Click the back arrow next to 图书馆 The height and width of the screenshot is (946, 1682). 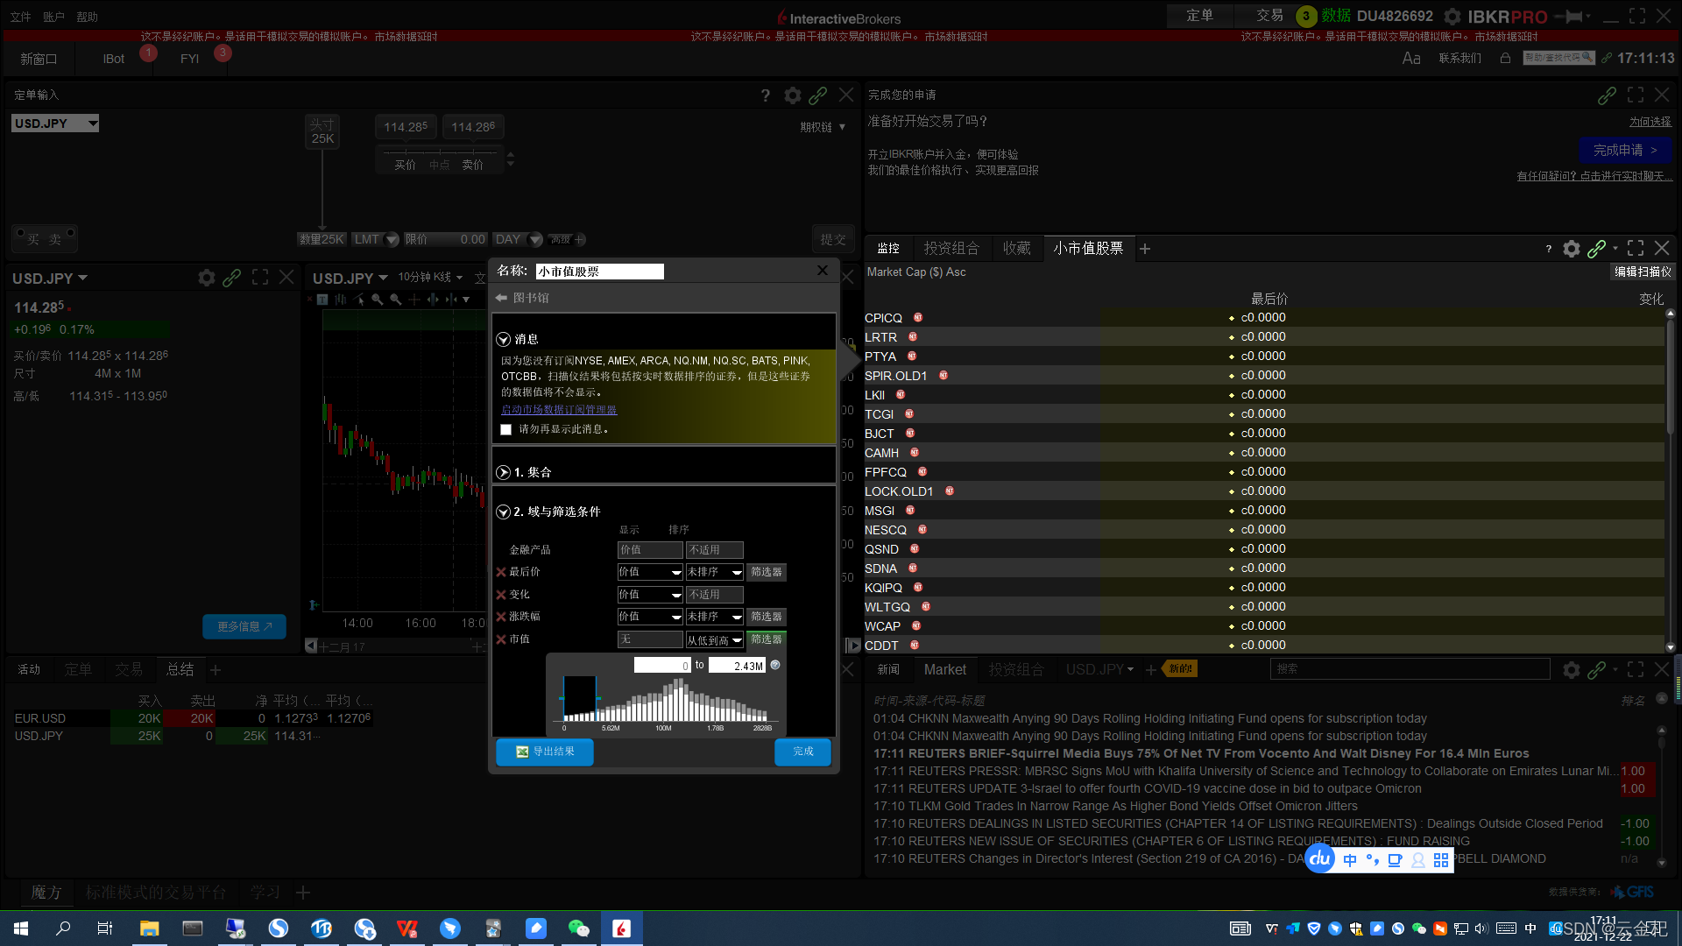(502, 298)
